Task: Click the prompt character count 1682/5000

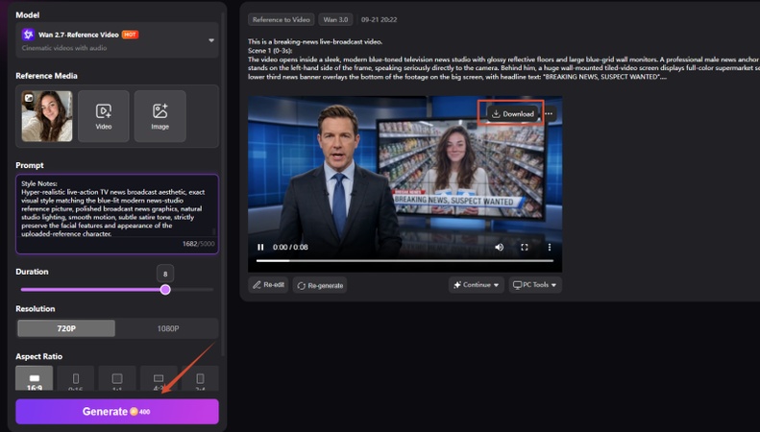Action: [x=198, y=244]
